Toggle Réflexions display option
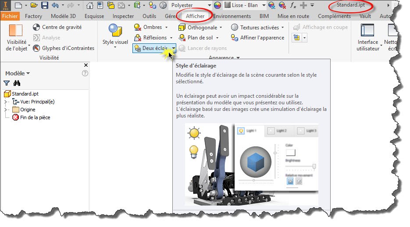 click(x=151, y=38)
